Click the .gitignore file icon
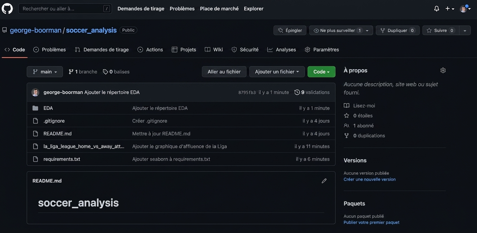This screenshot has height=233, width=477. point(36,121)
